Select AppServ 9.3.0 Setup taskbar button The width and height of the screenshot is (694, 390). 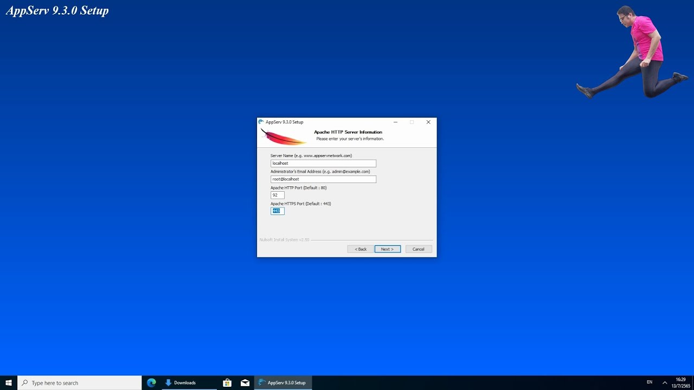tap(283, 382)
